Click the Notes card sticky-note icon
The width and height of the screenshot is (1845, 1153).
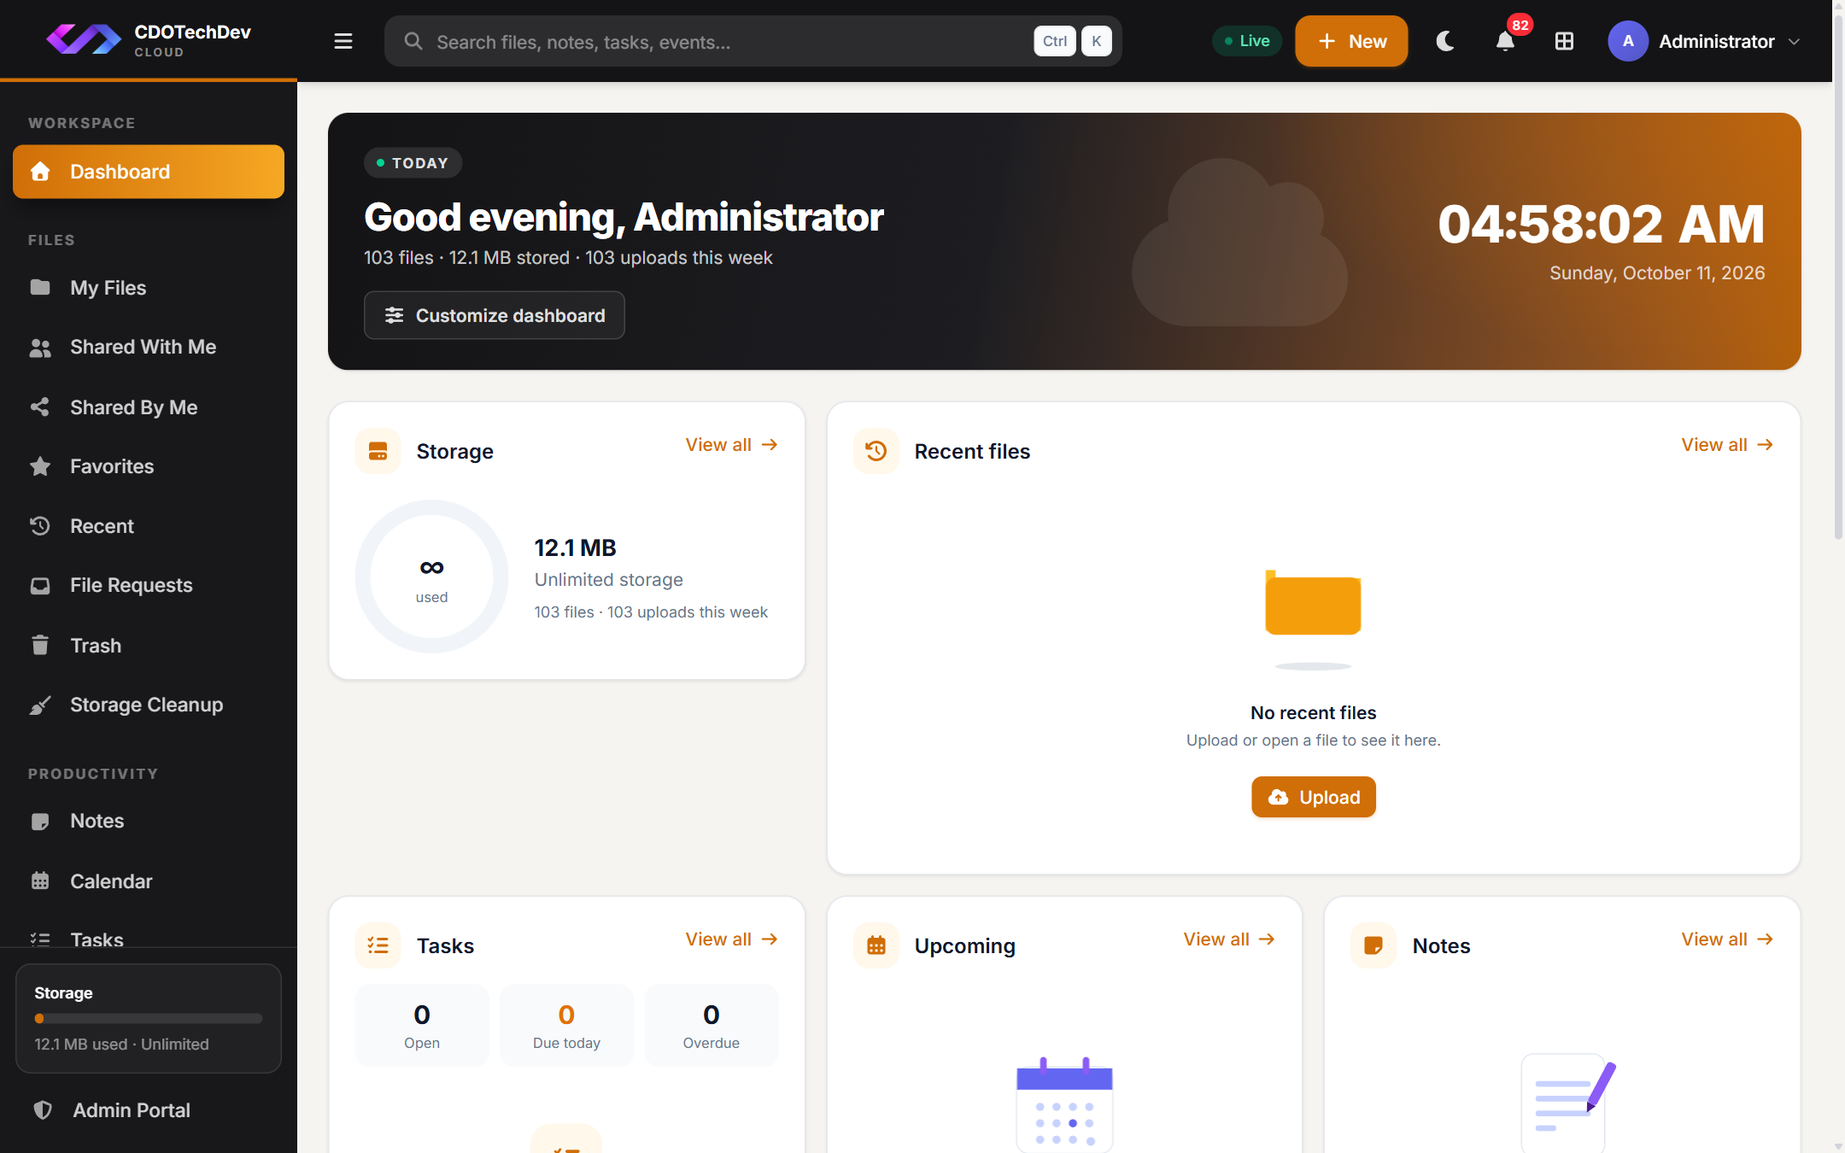click(1373, 945)
